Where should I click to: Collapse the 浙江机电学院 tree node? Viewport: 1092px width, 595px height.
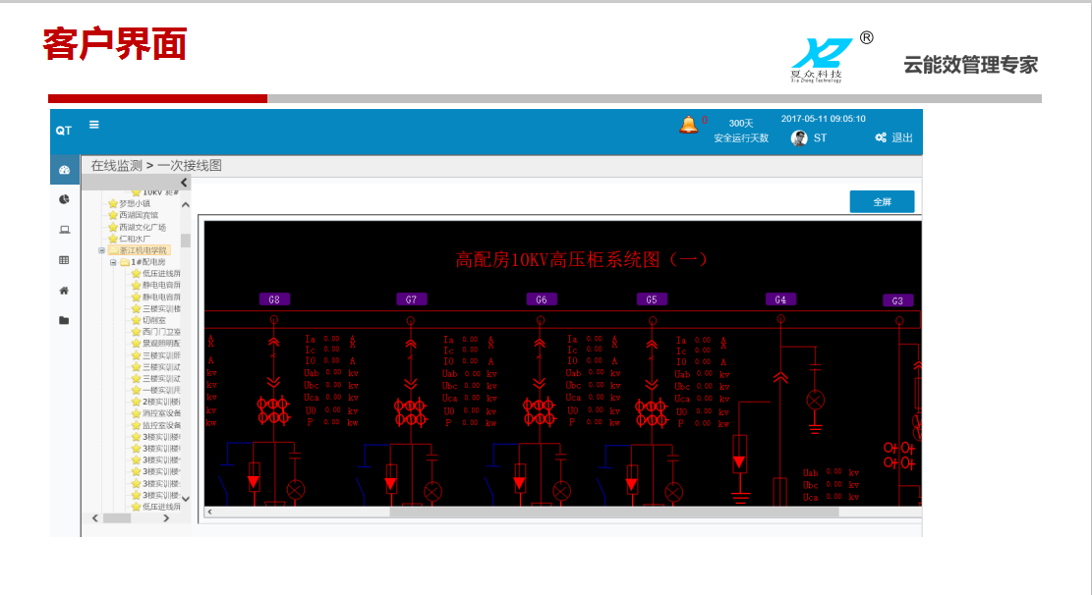point(101,250)
